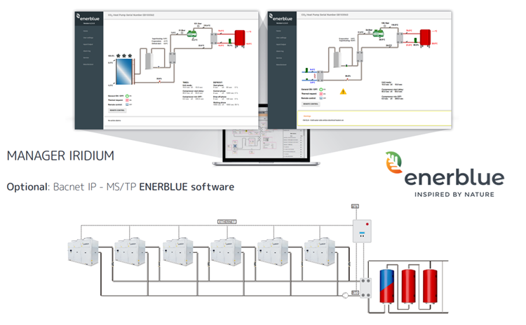Open Alarm log in left window sidebar
This screenshot has height=325, width=526.
pos(87,51)
